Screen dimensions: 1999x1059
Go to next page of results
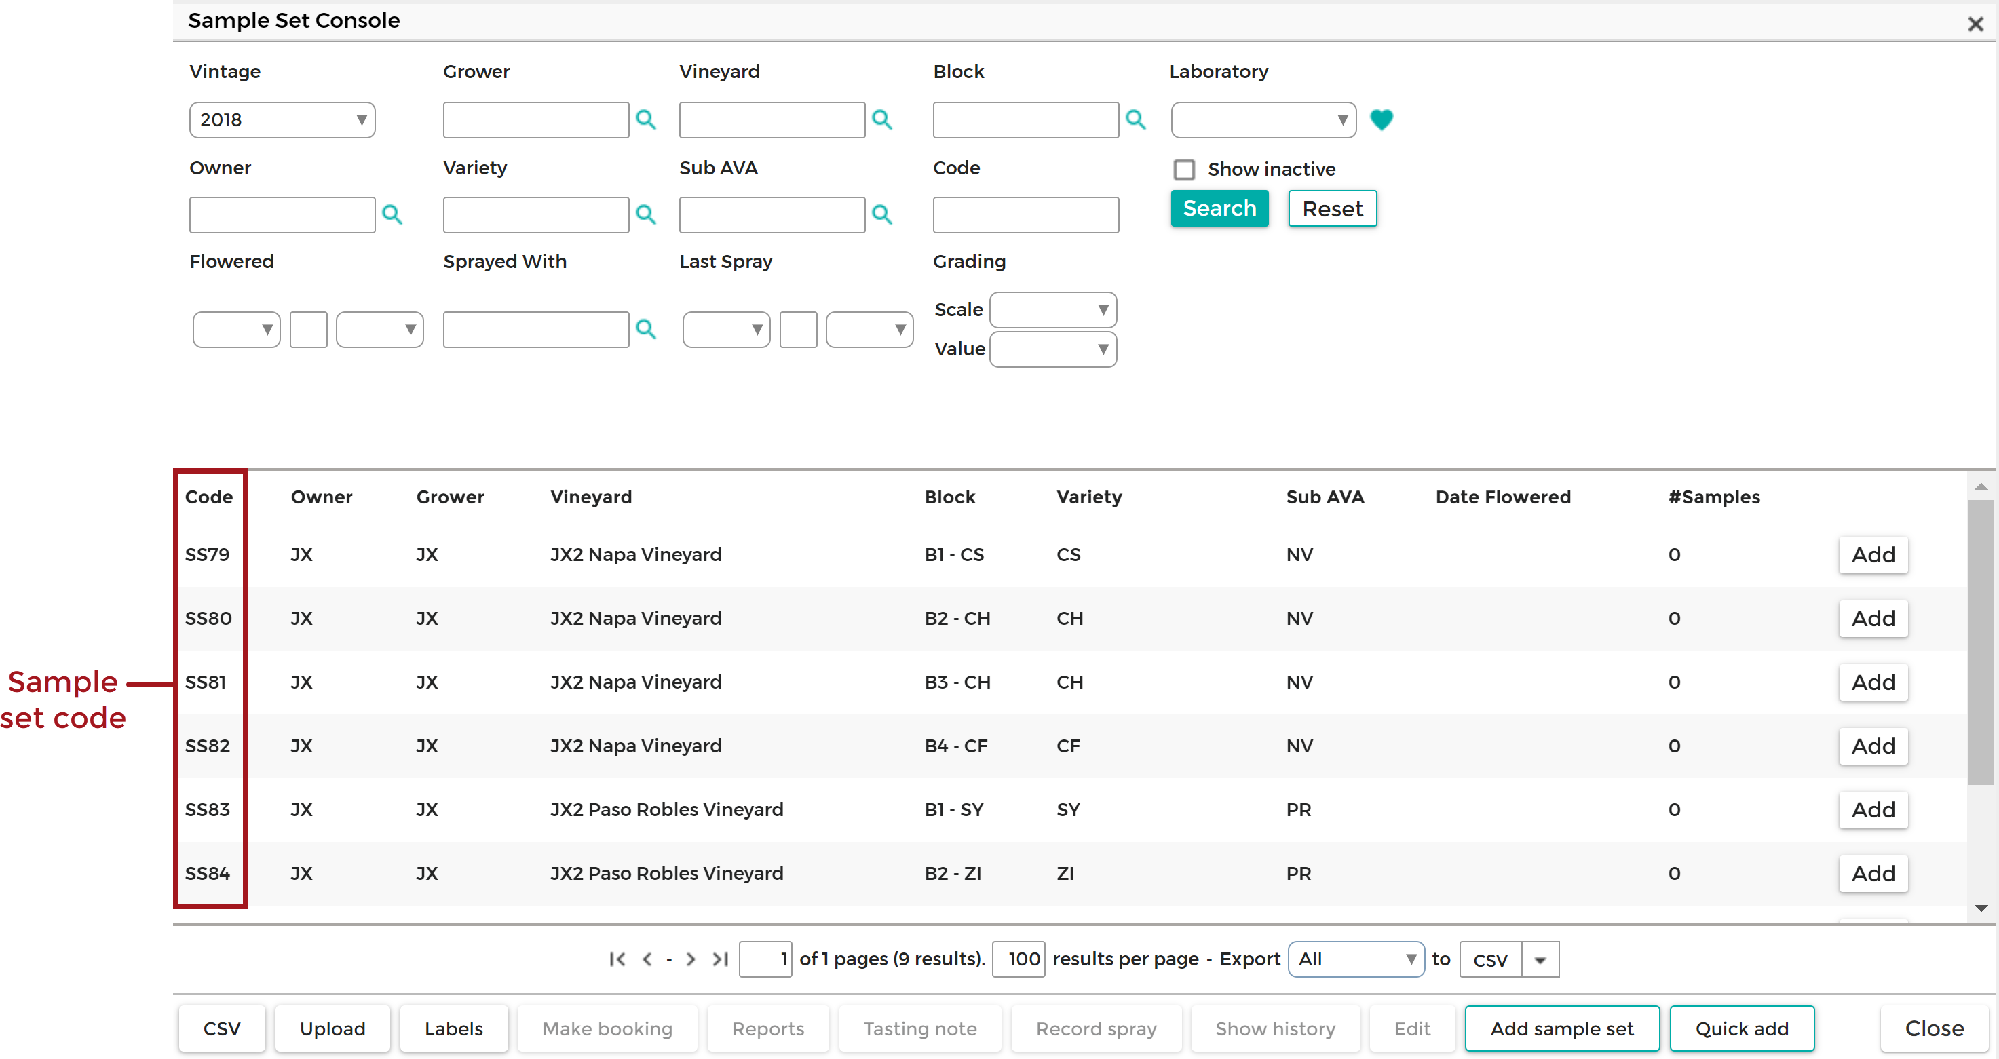[x=691, y=959]
